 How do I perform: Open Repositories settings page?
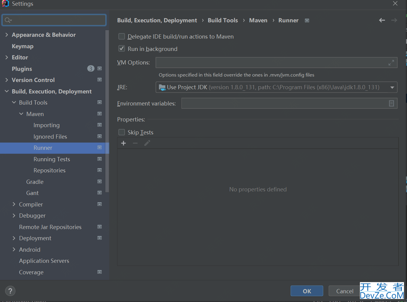tap(50, 170)
